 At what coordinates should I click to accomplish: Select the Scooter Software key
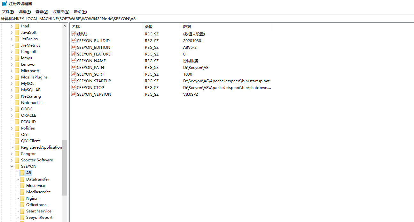[37, 160]
